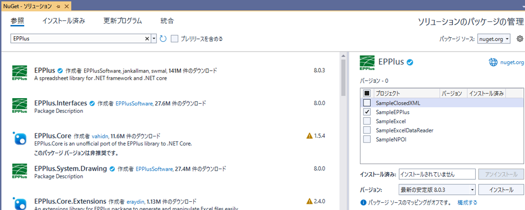
Task: Click the 構成する link
Action: [x=467, y=202]
